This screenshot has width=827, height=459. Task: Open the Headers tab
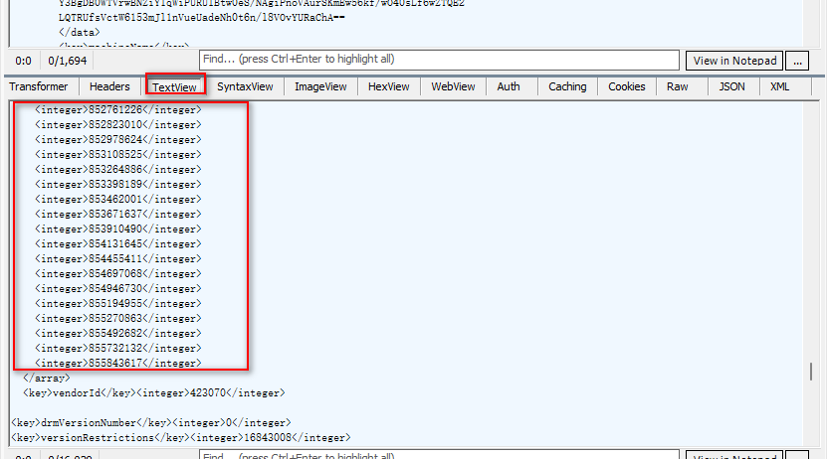click(109, 86)
